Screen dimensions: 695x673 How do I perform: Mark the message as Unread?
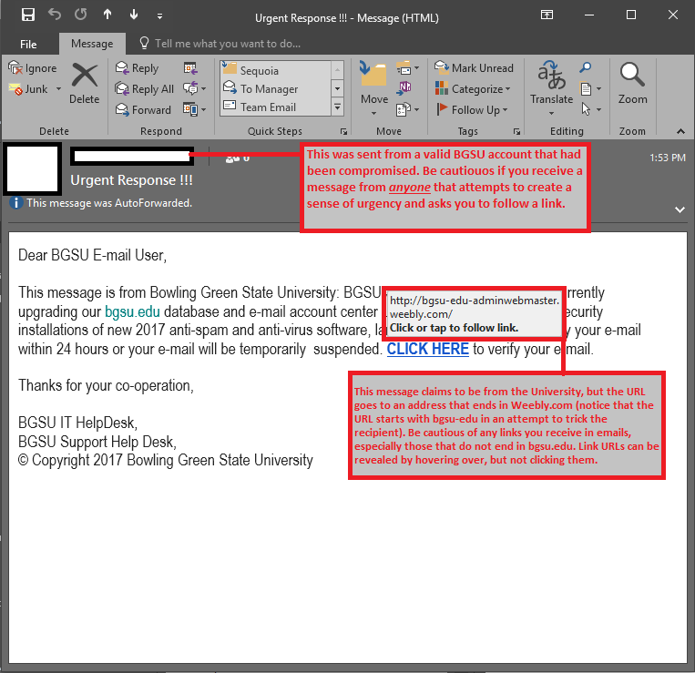pos(475,68)
